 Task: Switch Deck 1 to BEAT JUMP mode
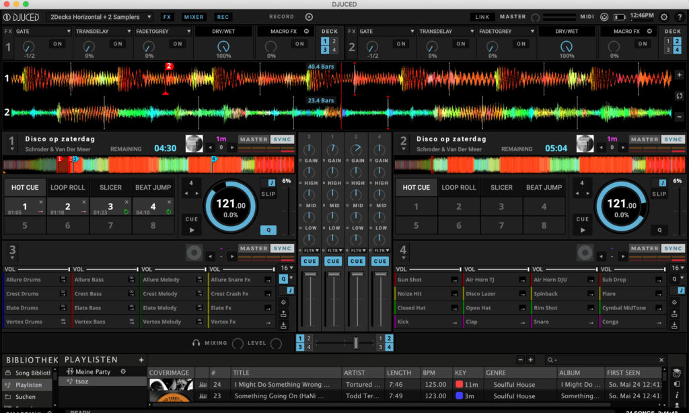point(153,187)
